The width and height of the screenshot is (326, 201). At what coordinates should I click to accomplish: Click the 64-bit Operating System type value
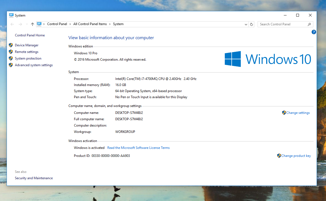[x=148, y=91]
